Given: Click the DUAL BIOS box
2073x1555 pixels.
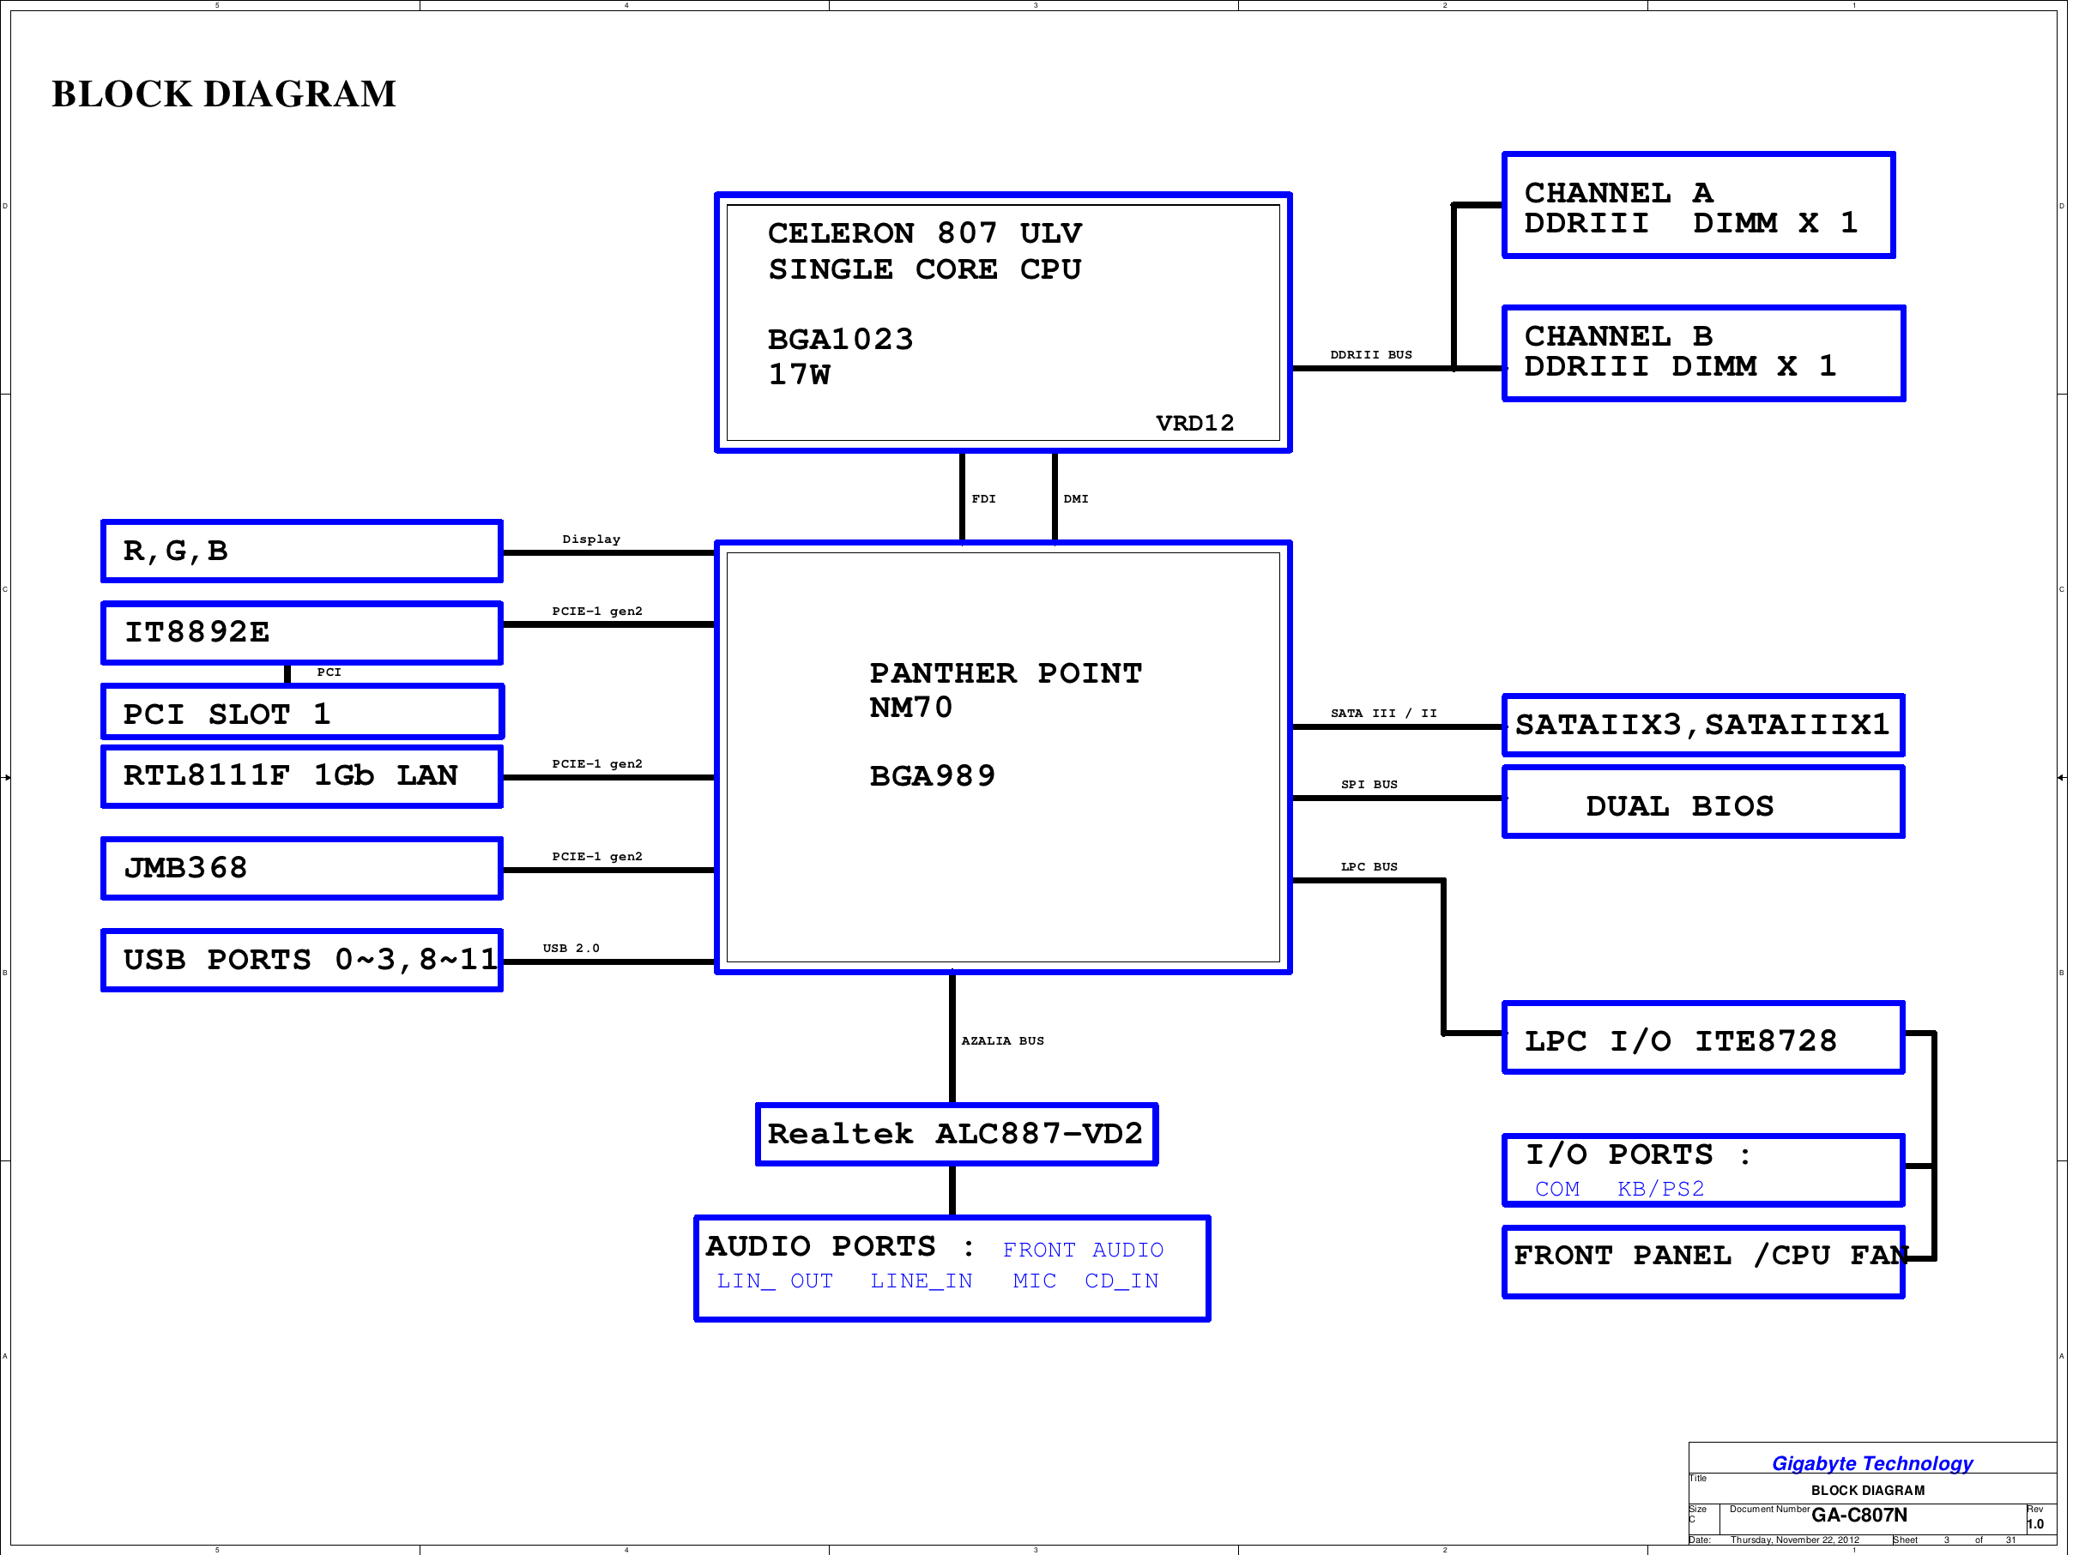Looking at the screenshot, I should tap(1703, 803).
